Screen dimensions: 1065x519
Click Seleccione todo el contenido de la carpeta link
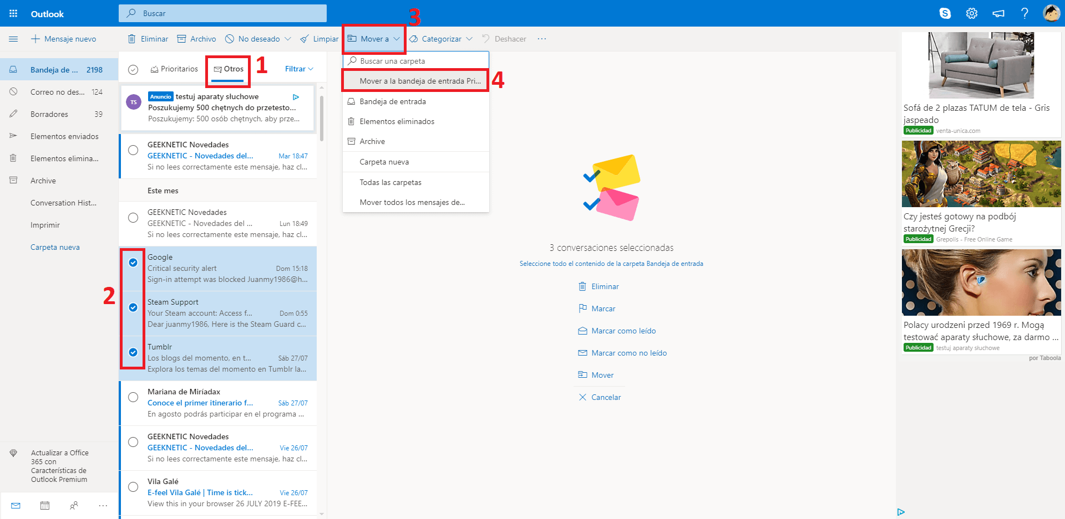click(x=611, y=264)
